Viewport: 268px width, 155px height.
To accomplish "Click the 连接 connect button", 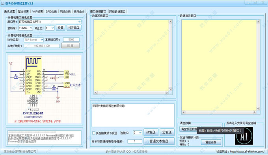I will tap(70, 46).
